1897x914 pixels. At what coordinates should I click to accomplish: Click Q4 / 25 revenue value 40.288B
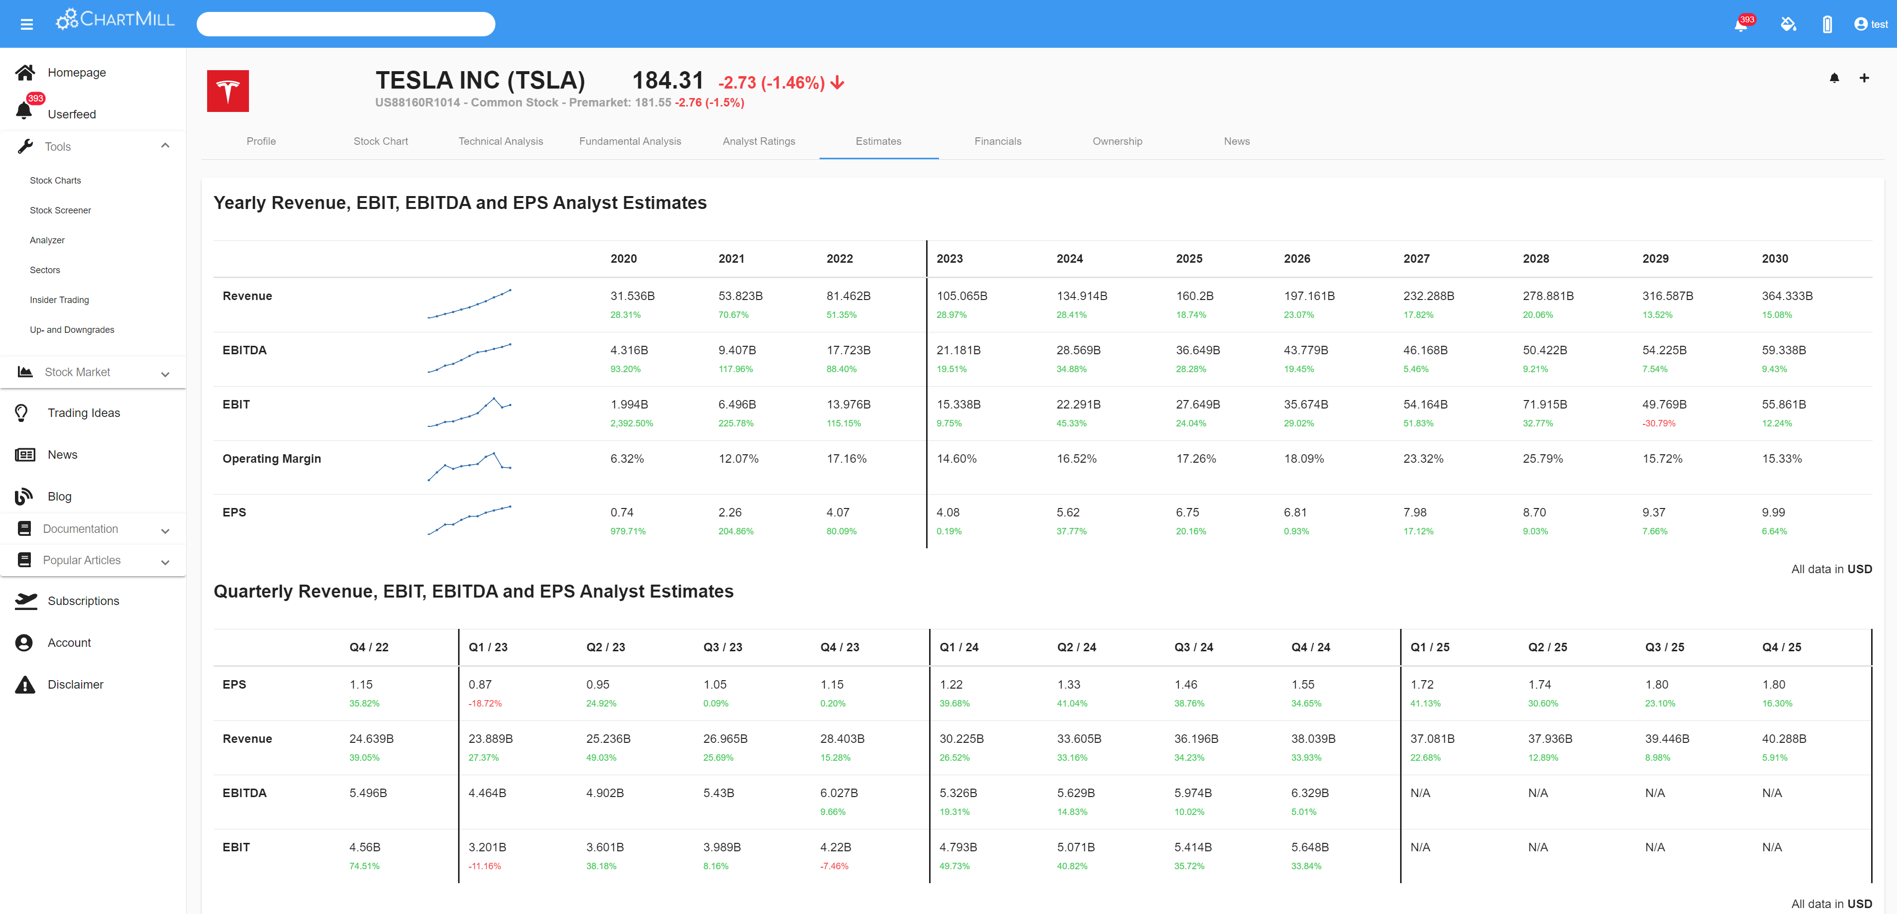pos(1784,739)
